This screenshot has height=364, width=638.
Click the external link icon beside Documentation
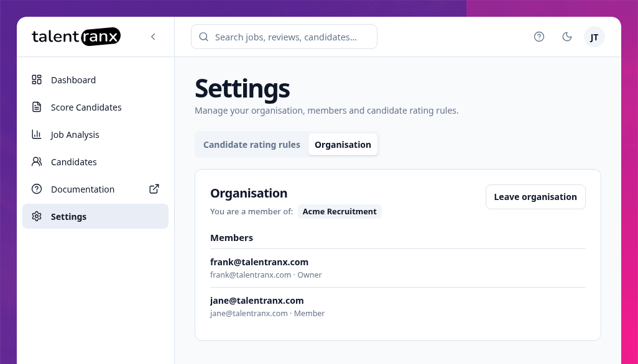tap(154, 189)
